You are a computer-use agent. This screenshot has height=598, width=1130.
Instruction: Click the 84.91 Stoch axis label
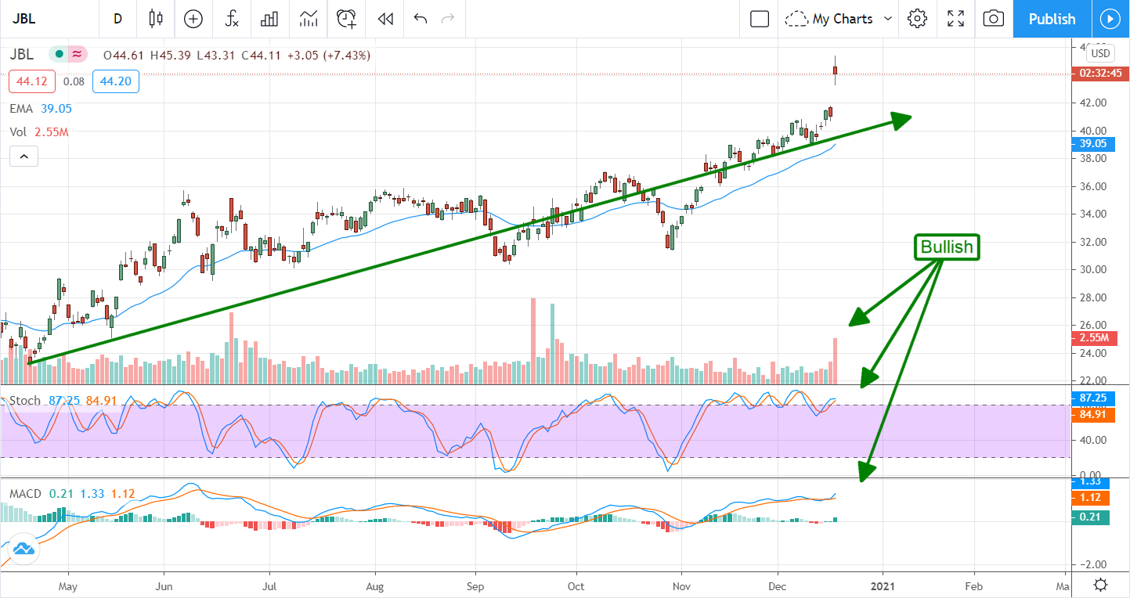[x=1093, y=415]
